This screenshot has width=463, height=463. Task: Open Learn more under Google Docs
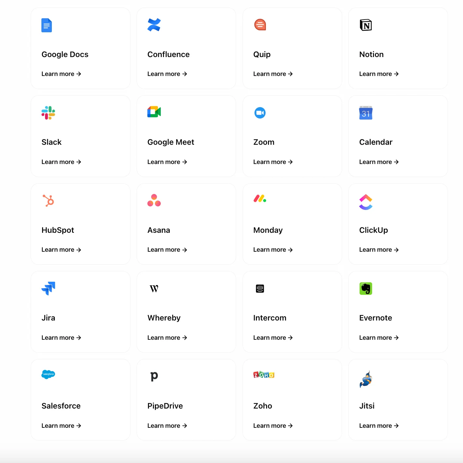(61, 74)
